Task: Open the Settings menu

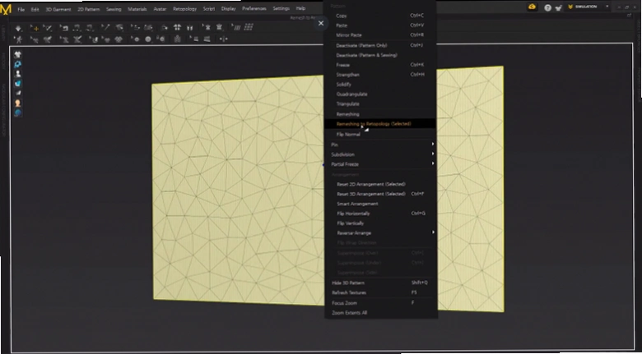Action: coord(281,8)
